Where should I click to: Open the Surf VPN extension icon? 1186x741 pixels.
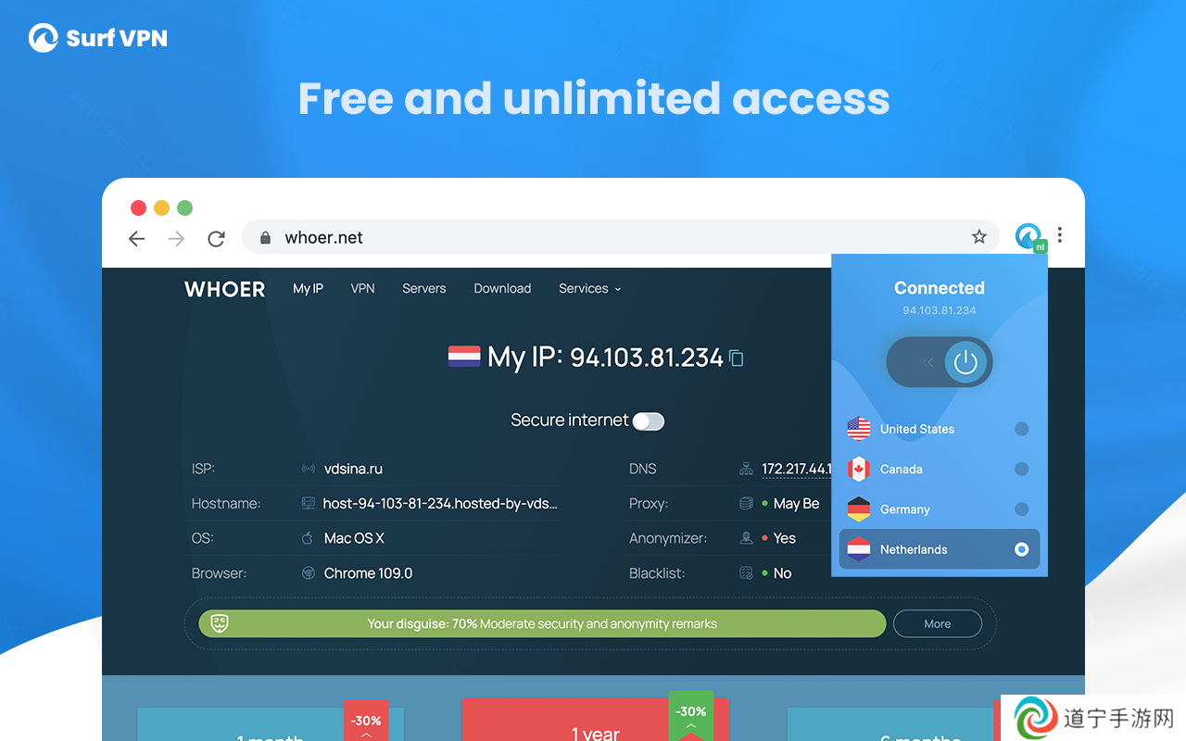1029,237
